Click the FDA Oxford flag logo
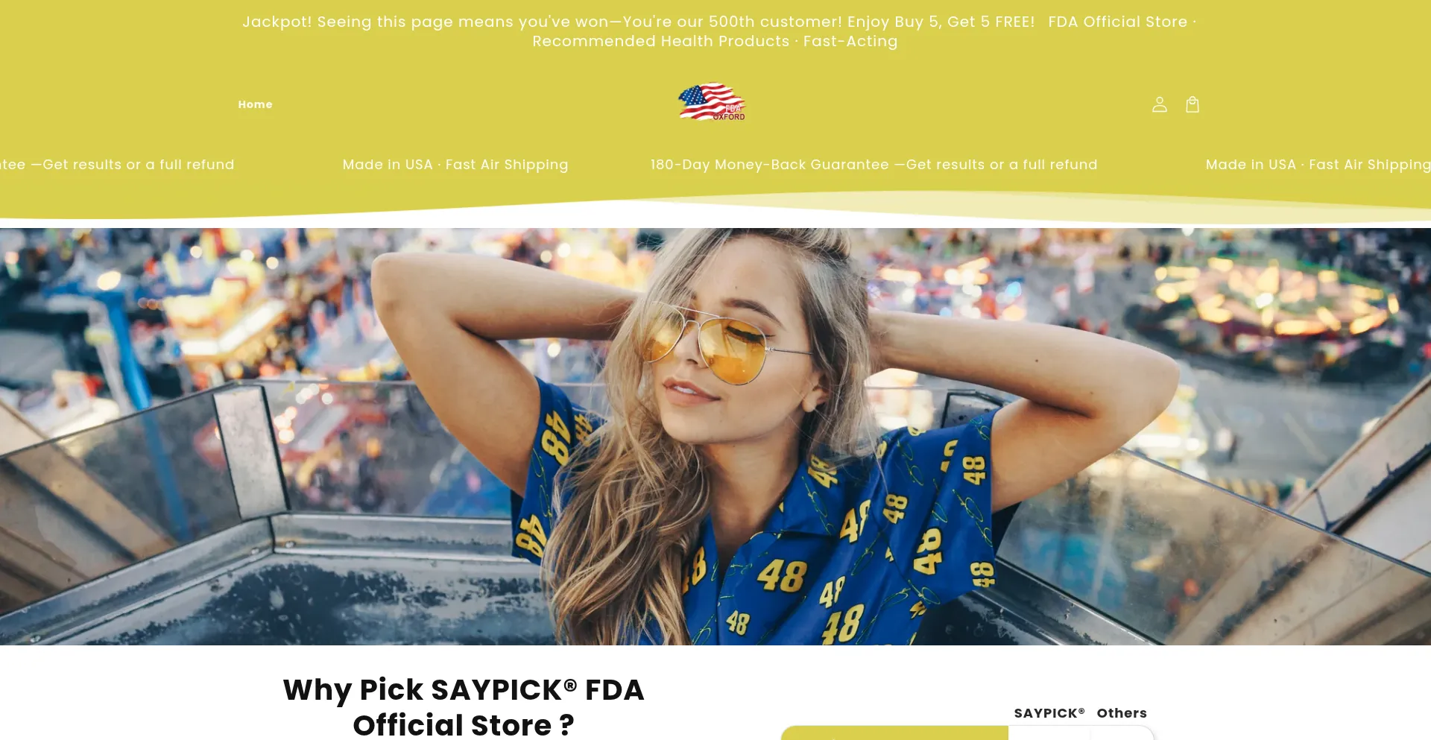This screenshot has height=740, width=1431. click(712, 102)
